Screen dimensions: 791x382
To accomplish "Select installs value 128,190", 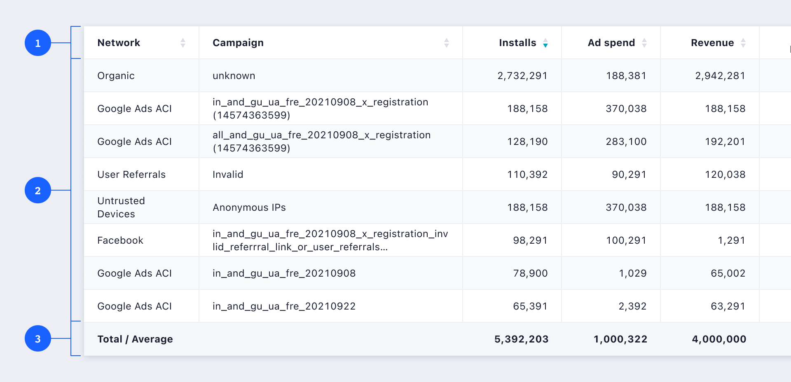I will click(527, 142).
